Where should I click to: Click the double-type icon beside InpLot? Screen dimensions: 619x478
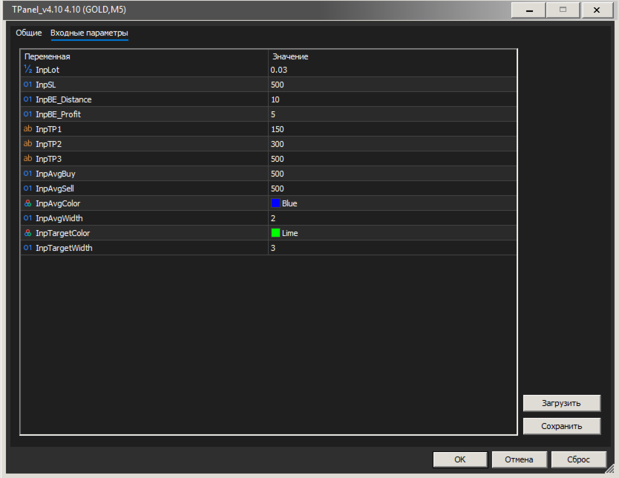click(27, 70)
